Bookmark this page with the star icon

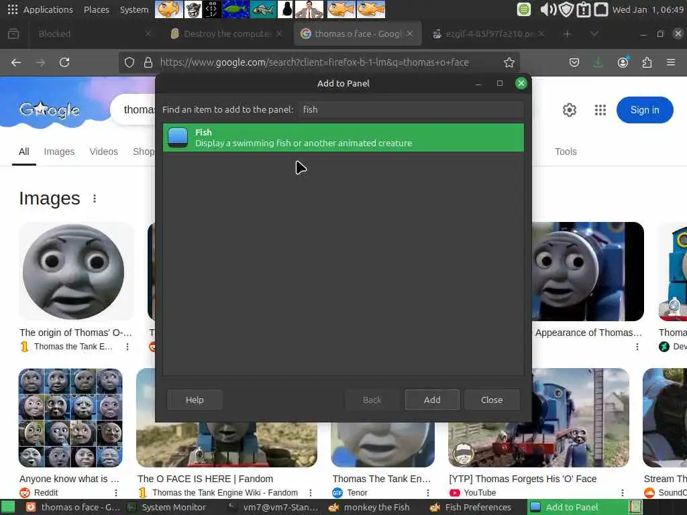509,62
